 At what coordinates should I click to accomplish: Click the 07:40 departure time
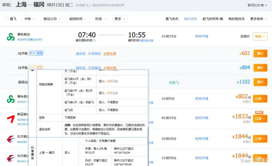pyautogui.click(x=87, y=35)
